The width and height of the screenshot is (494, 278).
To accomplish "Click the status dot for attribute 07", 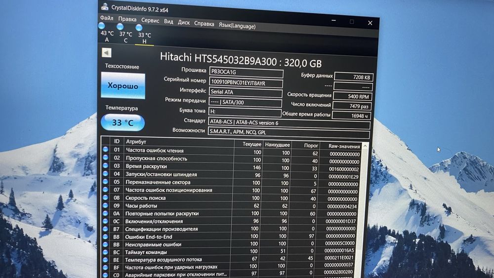I will point(105,190).
